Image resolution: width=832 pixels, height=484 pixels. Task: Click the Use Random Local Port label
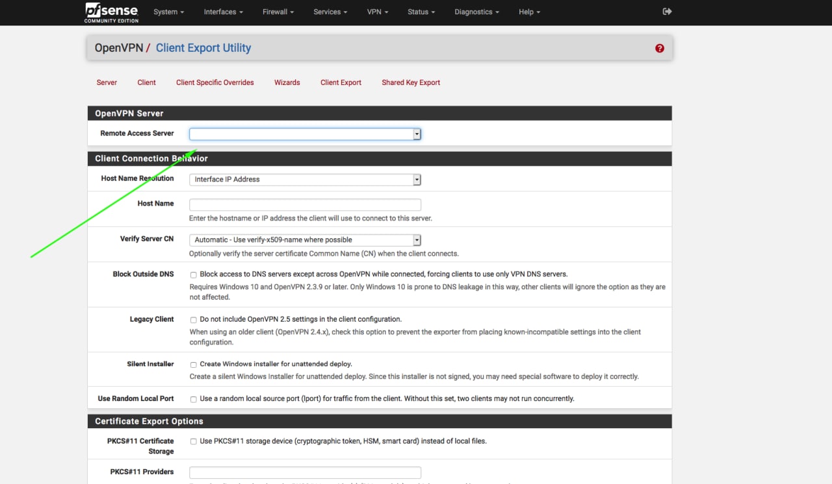coord(136,398)
